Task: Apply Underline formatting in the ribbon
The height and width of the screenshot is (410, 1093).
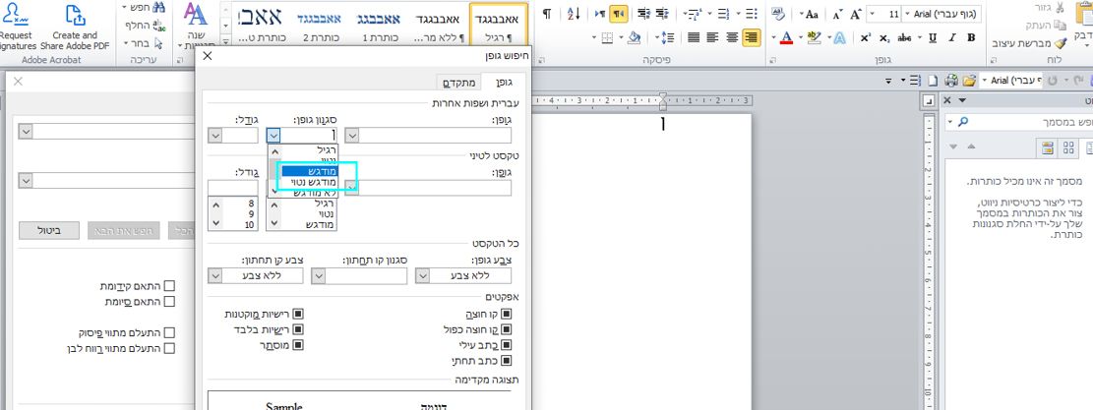Action: click(x=932, y=37)
